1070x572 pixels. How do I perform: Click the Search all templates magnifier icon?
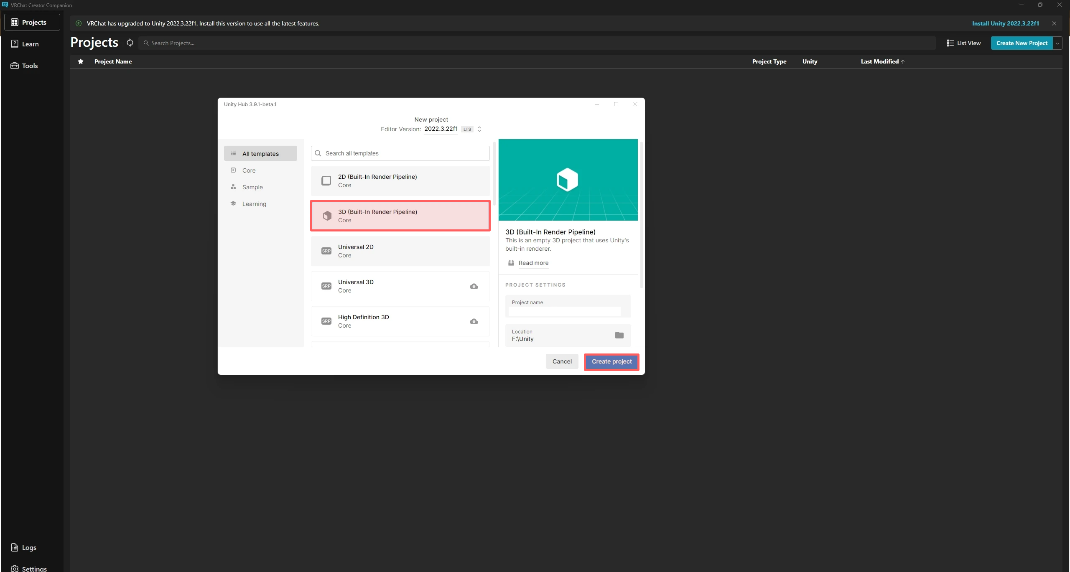pos(318,153)
